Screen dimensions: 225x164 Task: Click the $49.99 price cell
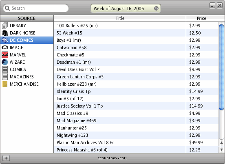pyautogui.click(x=196, y=142)
